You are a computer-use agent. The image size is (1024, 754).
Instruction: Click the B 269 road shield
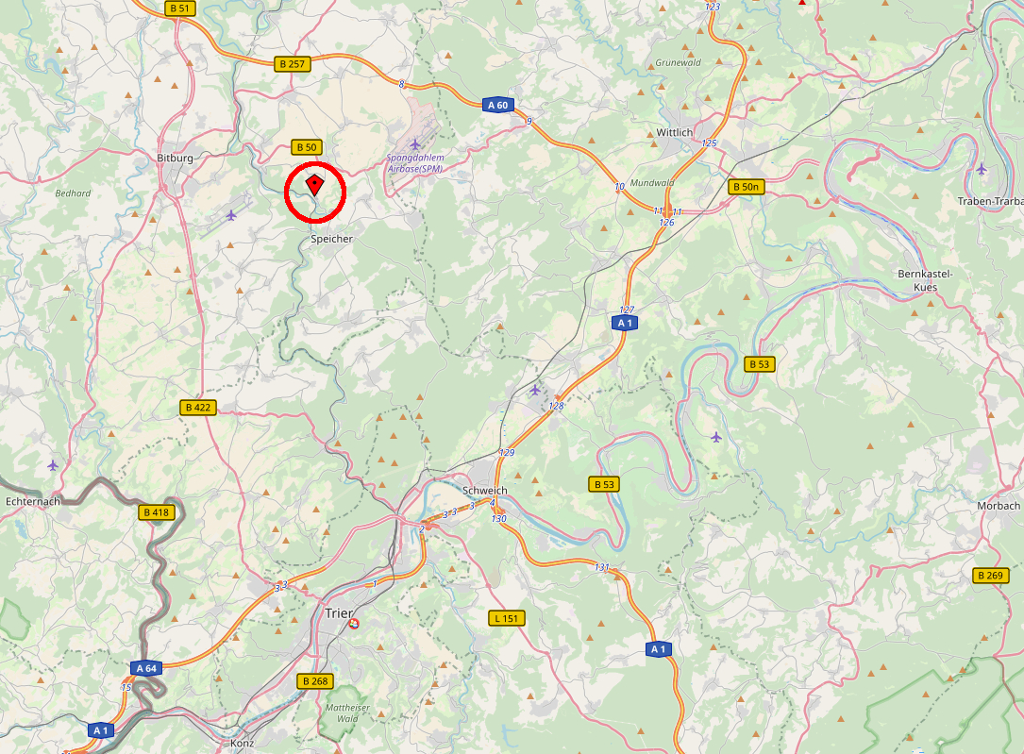pos(991,575)
